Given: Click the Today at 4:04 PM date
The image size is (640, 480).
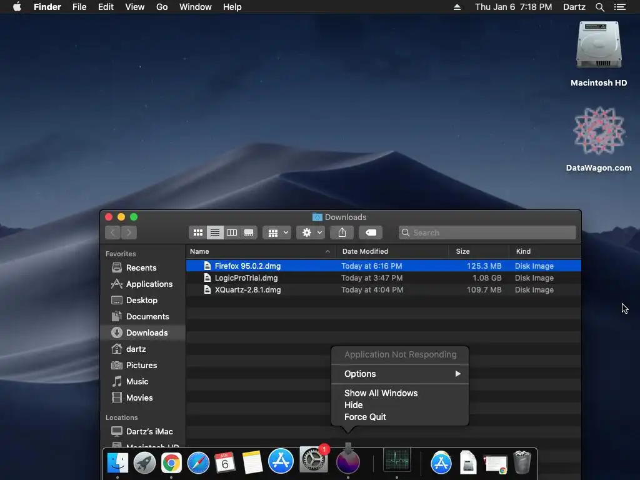Looking at the screenshot, I should pyautogui.click(x=372, y=290).
